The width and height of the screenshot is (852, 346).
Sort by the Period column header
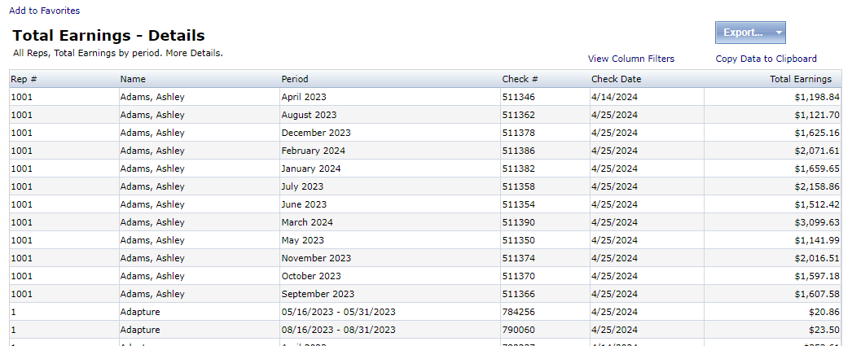pyautogui.click(x=295, y=79)
